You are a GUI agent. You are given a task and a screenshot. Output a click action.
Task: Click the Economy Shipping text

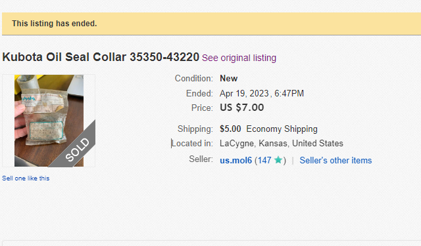282,129
